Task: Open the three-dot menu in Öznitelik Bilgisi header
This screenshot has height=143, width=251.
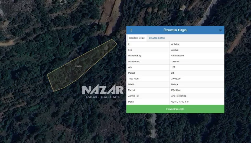Action: [131, 30]
